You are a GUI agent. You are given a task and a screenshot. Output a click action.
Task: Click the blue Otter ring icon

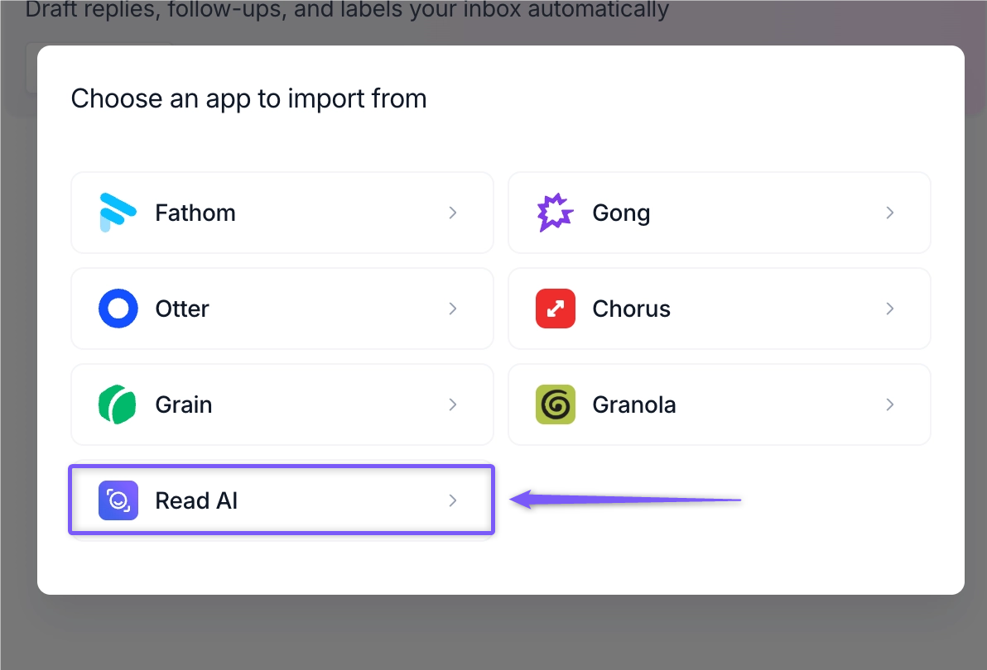118,309
